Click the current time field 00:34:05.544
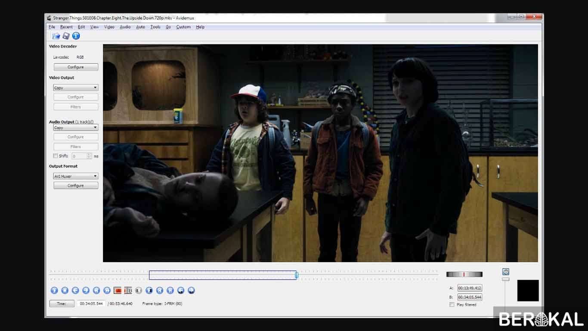The height and width of the screenshot is (331, 588). coord(91,304)
